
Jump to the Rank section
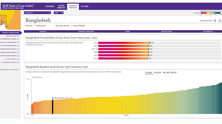127,31
